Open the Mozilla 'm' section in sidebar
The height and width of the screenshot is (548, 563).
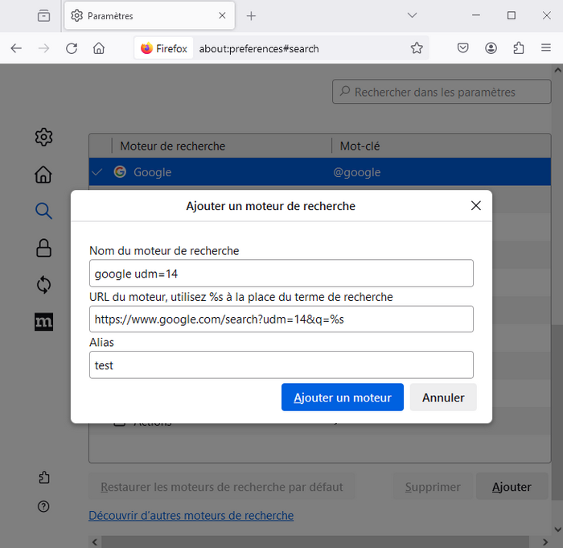[43, 322]
